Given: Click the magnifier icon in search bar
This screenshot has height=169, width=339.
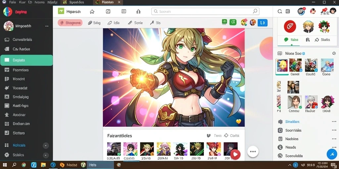Looking at the screenshot, I should pos(255,12).
